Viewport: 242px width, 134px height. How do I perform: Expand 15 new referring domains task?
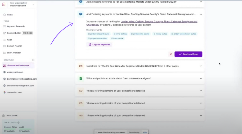point(201,116)
